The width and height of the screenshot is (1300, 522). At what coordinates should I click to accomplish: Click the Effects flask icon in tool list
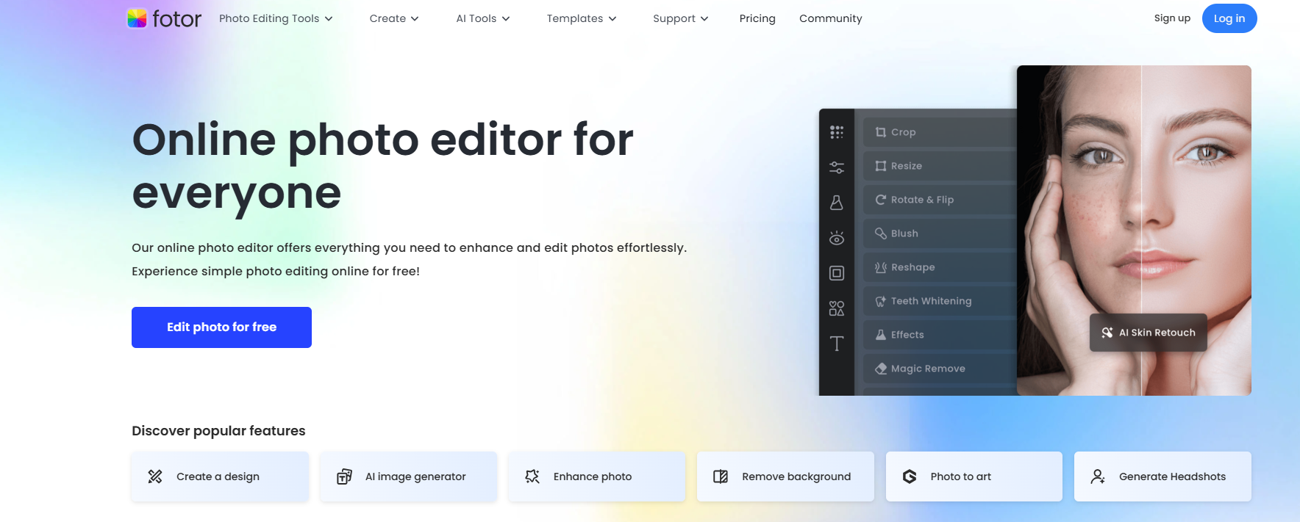click(x=881, y=335)
